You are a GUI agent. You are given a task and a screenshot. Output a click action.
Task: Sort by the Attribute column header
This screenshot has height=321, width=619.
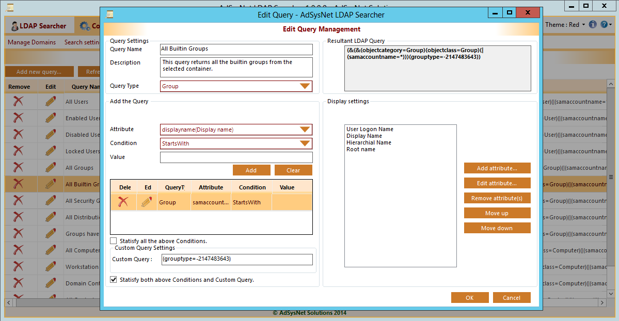pos(211,187)
